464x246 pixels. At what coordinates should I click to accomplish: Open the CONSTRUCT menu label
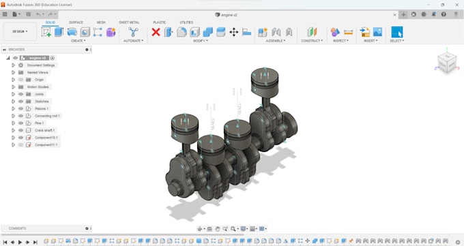[x=312, y=41]
